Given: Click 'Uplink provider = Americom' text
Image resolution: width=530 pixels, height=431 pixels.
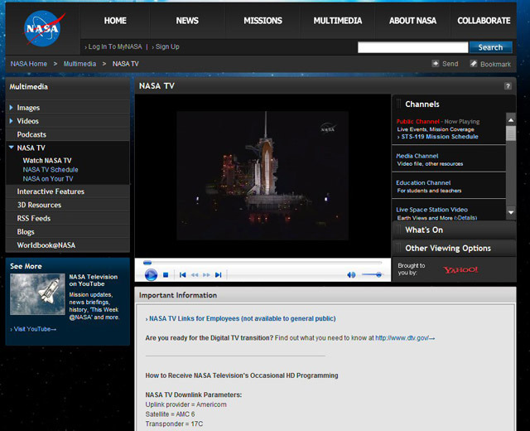Looking at the screenshot, I should [185, 404].
